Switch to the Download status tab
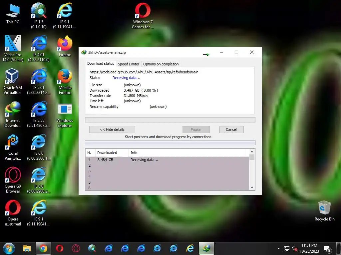 [x=101, y=63]
